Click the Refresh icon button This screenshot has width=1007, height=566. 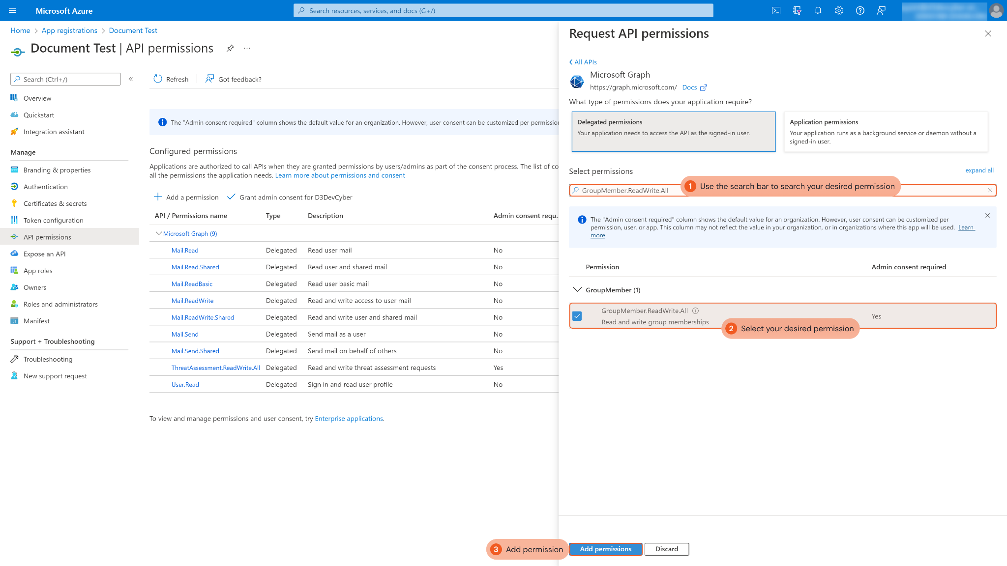[x=158, y=79]
